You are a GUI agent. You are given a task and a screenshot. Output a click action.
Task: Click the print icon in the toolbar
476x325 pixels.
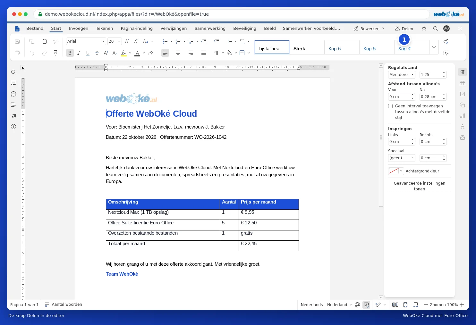click(x=17, y=53)
